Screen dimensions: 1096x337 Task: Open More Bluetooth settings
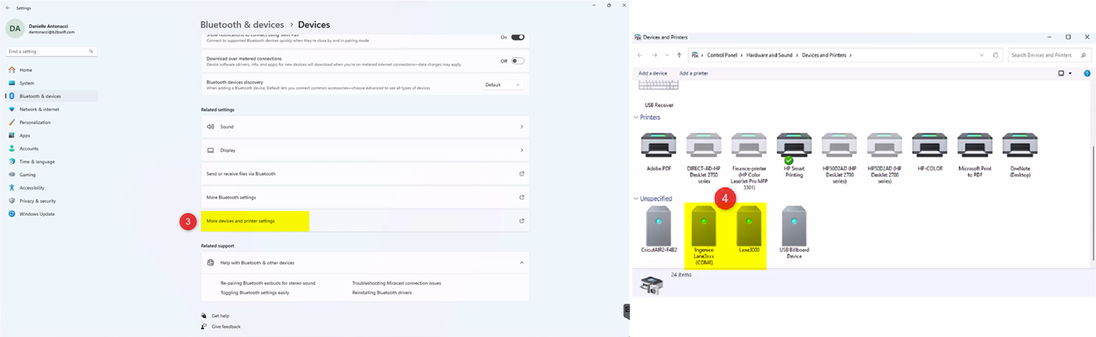pos(365,197)
